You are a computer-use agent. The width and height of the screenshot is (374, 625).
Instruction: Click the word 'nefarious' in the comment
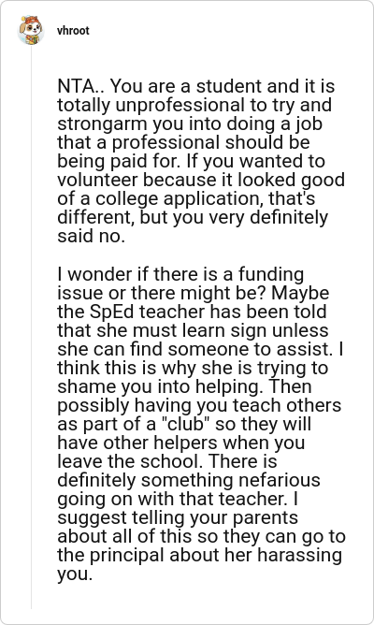(280, 480)
